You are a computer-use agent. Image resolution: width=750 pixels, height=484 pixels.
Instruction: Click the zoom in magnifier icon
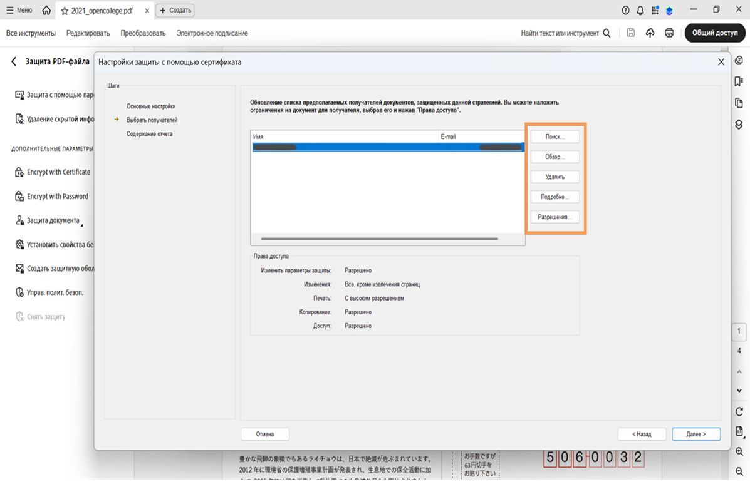tap(739, 451)
